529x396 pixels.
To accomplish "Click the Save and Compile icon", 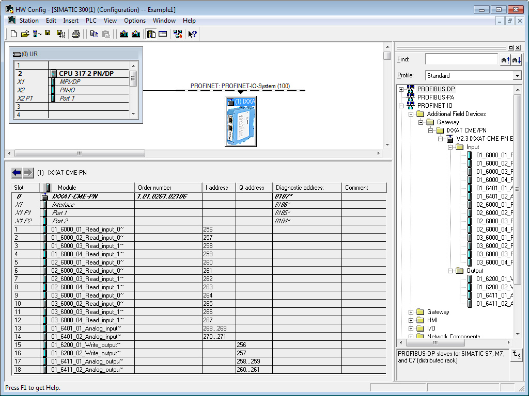I will [x=61, y=34].
